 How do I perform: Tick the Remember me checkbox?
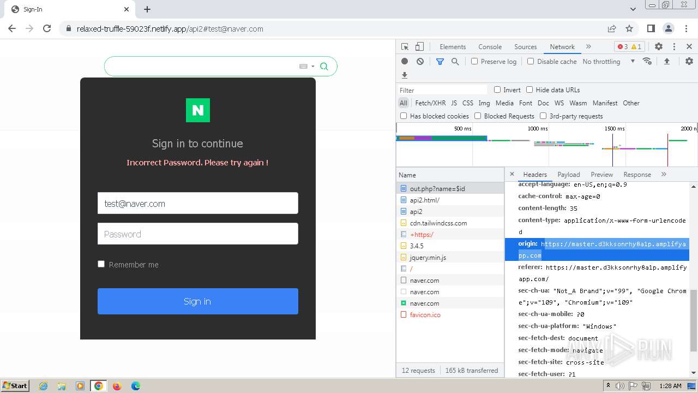click(x=101, y=264)
